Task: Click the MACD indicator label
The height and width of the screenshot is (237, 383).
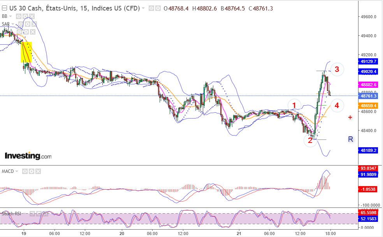Action: [8, 171]
